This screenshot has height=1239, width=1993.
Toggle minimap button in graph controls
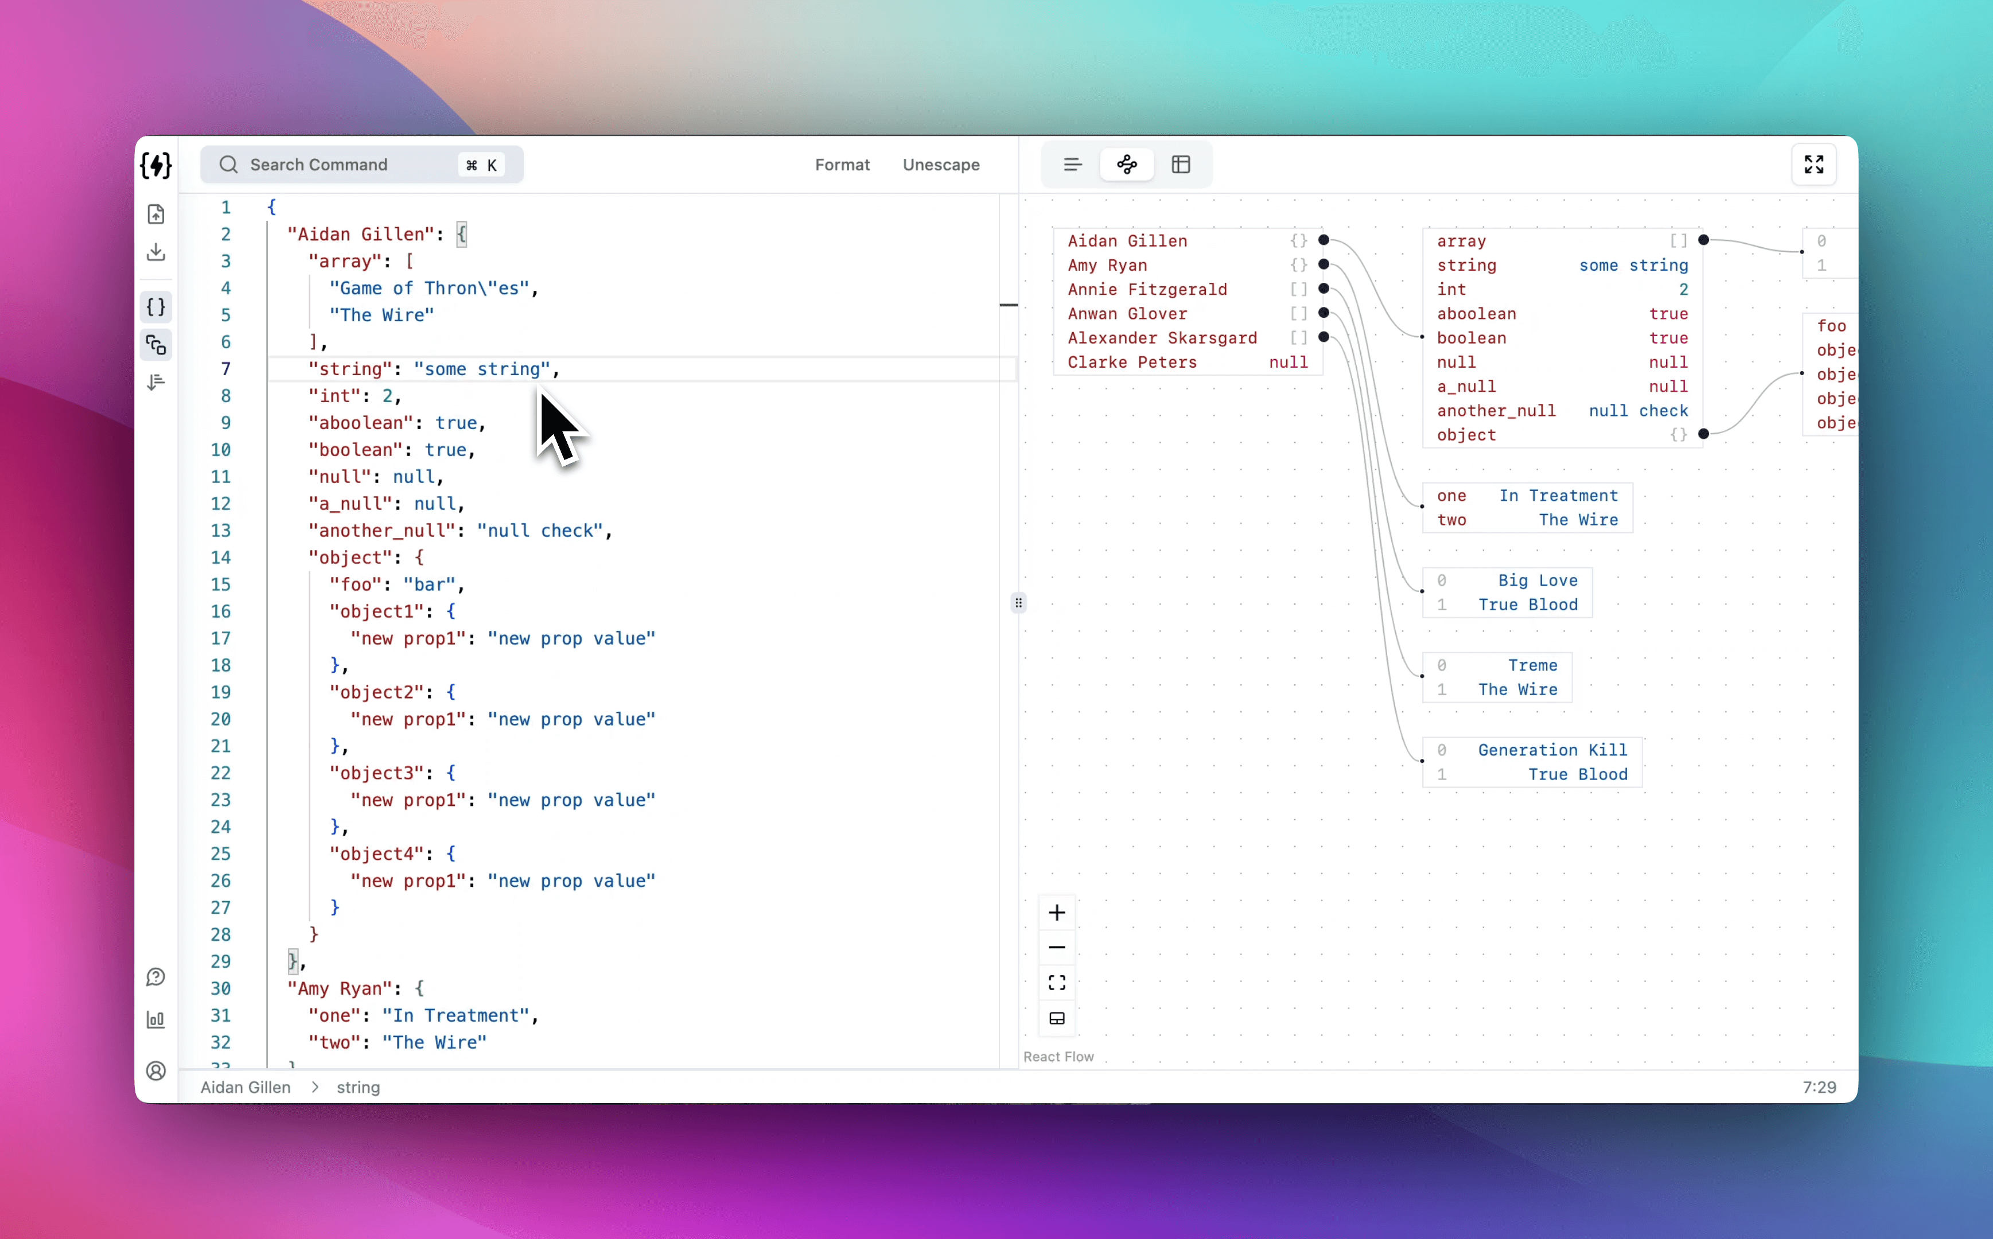tap(1057, 1019)
